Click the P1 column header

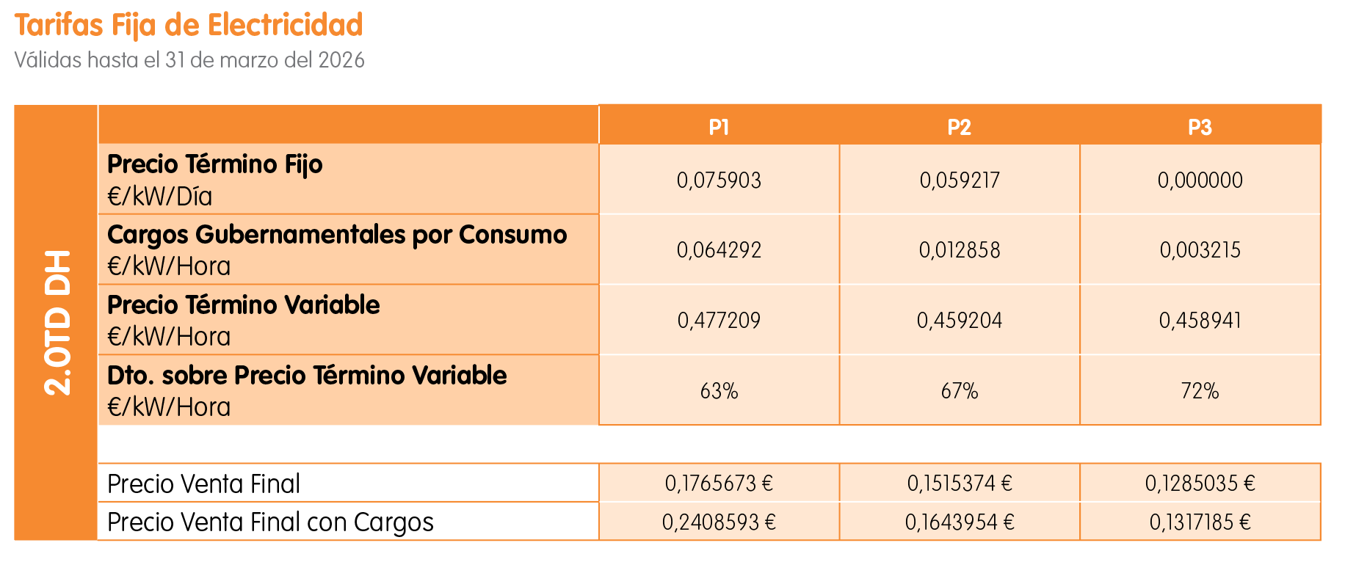click(x=719, y=127)
